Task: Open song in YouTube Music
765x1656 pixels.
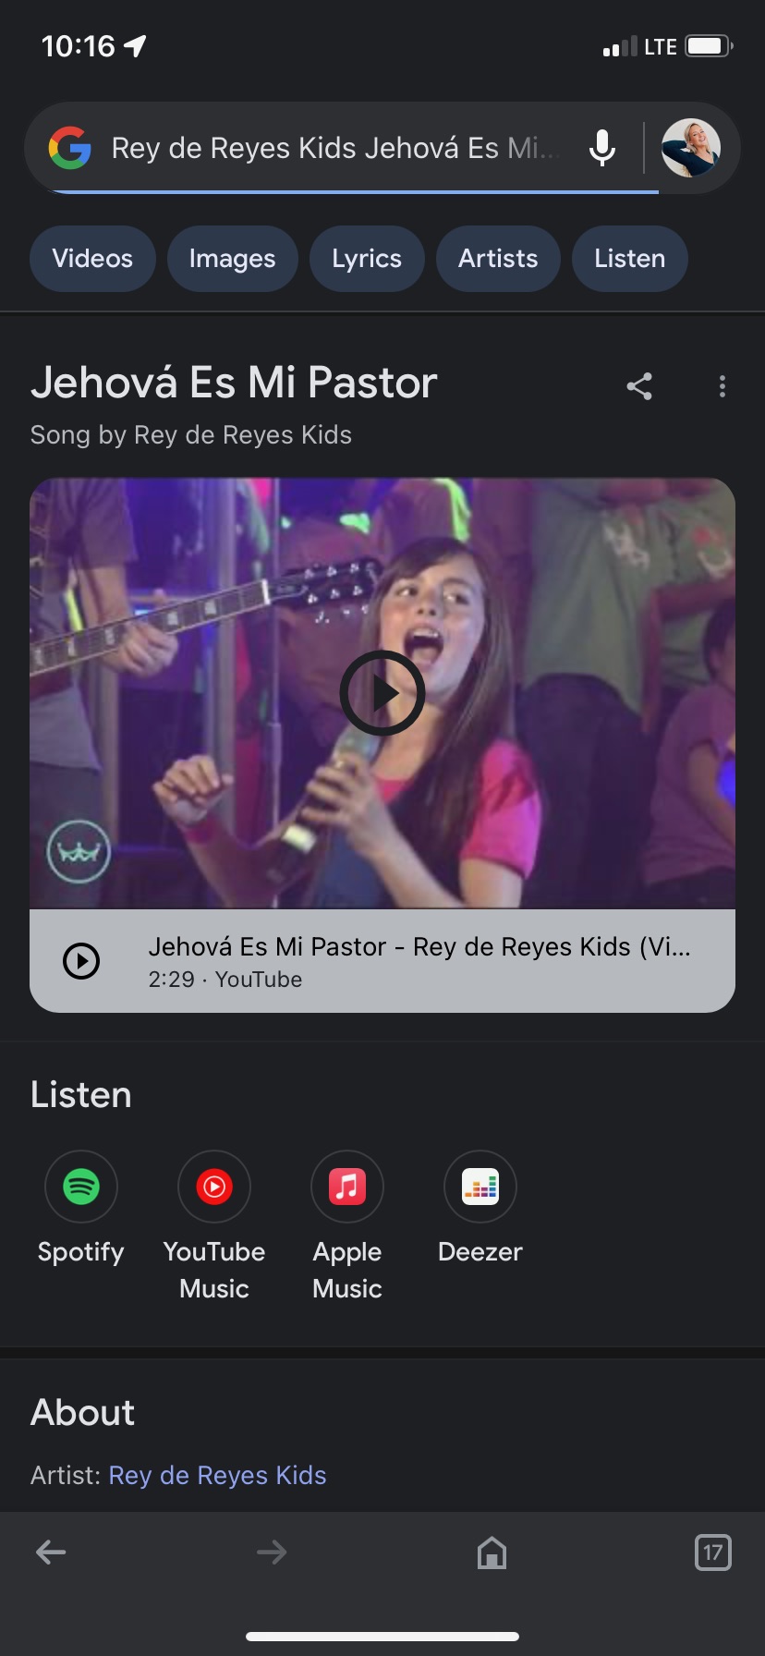Action: [x=214, y=1187]
